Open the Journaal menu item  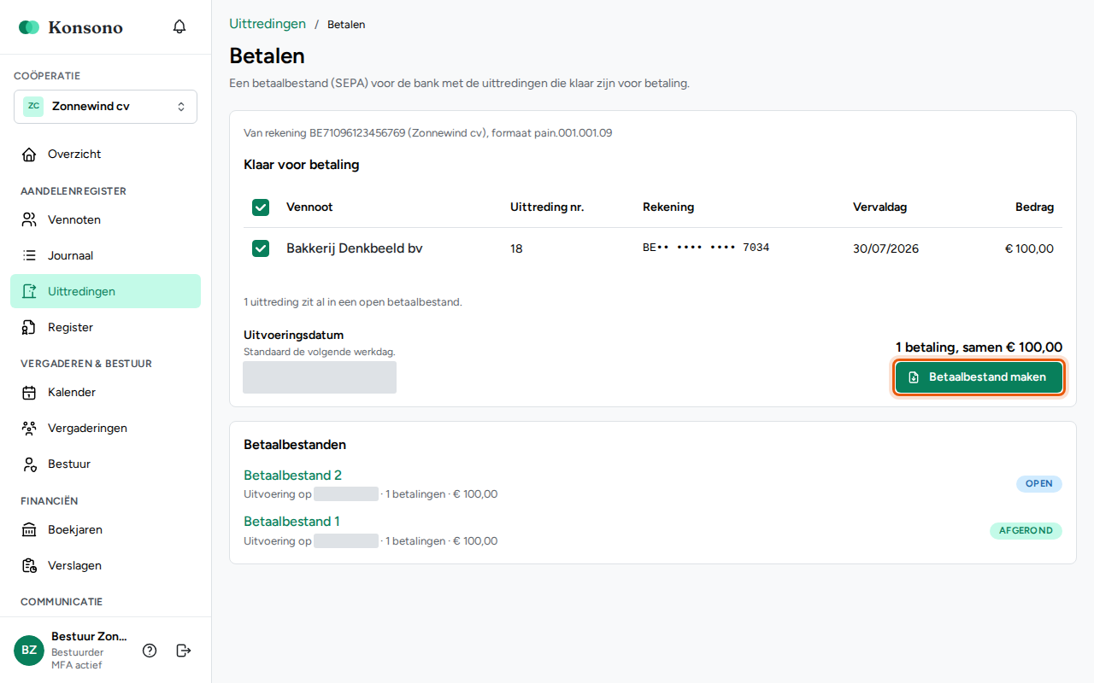[x=105, y=256]
